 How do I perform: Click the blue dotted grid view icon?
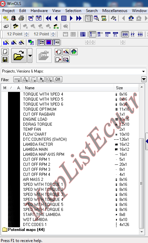pyautogui.click(x=83, y=34)
